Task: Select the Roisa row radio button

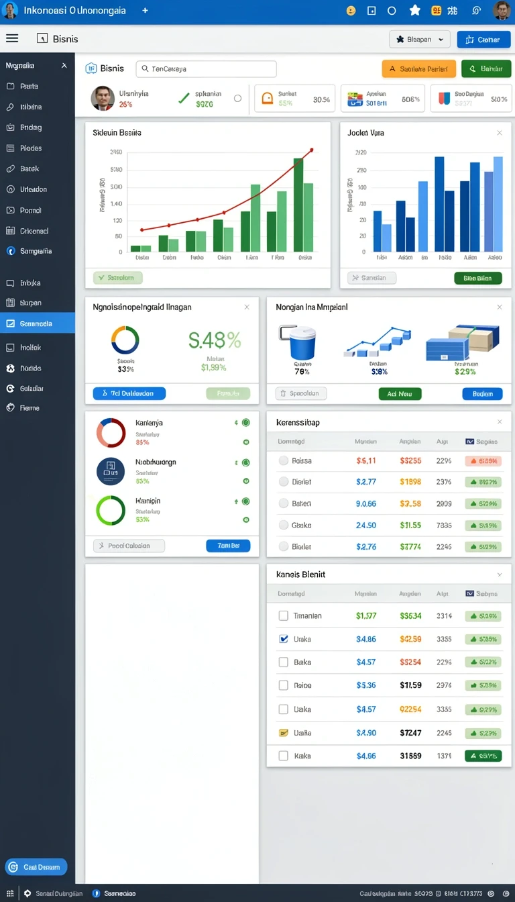Action: click(x=284, y=460)
